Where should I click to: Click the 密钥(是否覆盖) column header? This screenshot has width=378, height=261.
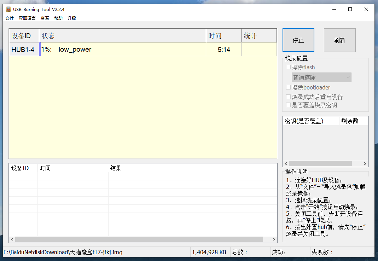click(310, 121)
